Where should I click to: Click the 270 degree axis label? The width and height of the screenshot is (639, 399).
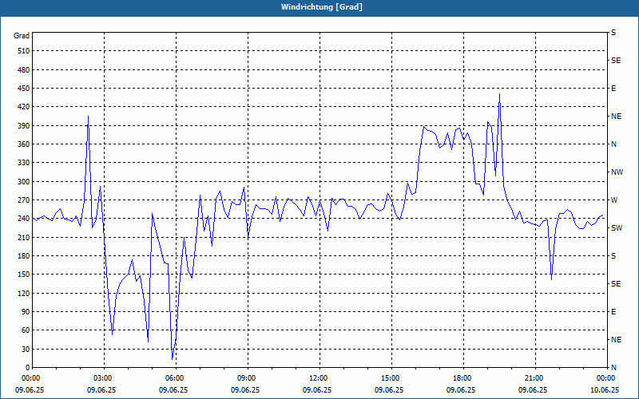[24, 200]
